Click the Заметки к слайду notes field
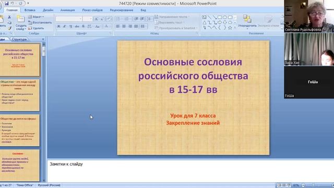Viewport: 334px width, 188px height. [x=190, y=171]
